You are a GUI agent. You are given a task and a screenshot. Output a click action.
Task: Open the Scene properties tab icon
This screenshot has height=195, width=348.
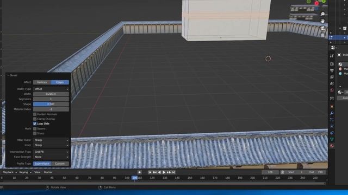332,83
